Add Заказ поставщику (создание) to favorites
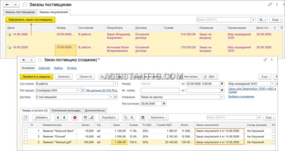This screenshot has width=285, height=151. point(40,60)
